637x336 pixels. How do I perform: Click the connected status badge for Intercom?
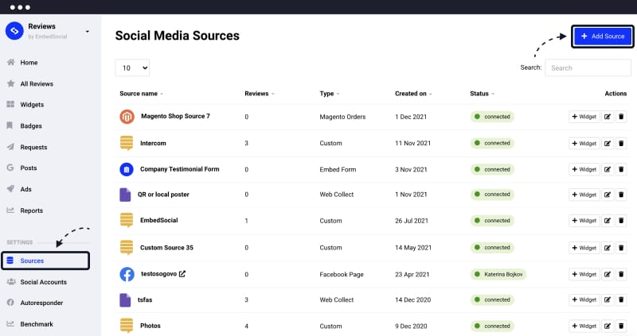[x=492, y=143]
